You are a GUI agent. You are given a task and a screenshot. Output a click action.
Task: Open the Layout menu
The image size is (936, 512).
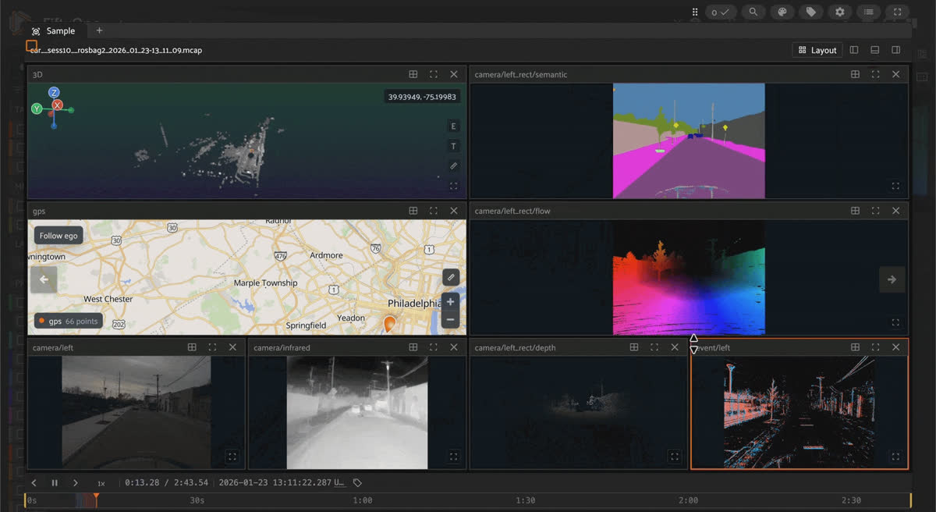point(817,50)
